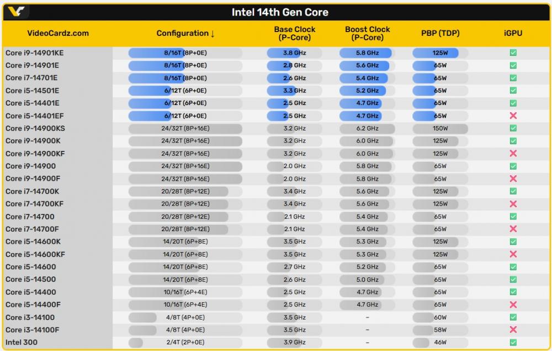Click configuration bar for Core i9-14900K
This screenshot has width=552, height=351.
[185, 141]
